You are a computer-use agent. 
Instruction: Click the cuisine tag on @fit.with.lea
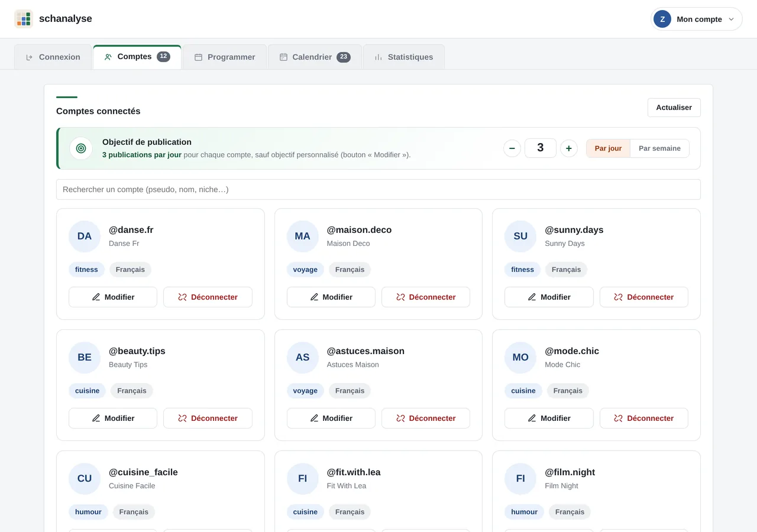pos(305,512)
